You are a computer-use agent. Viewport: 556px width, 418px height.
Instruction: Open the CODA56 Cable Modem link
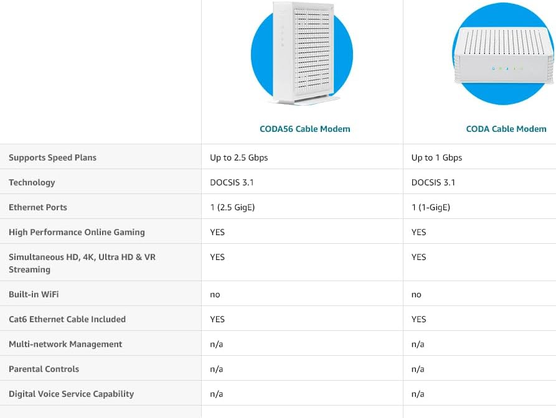click(304, 129)
